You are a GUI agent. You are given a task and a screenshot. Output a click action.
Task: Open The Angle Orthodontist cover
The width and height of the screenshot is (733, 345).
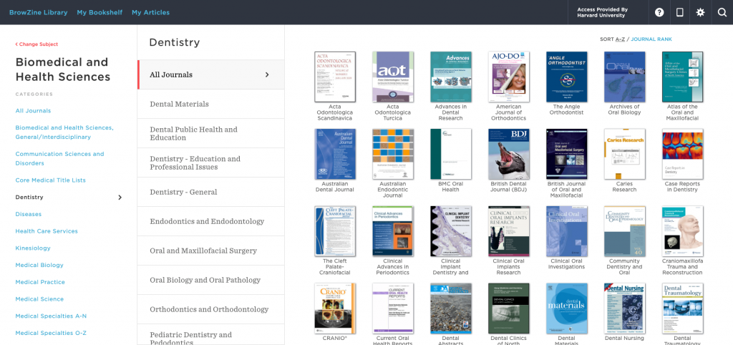pyautogui.click(x=567, y=77)
